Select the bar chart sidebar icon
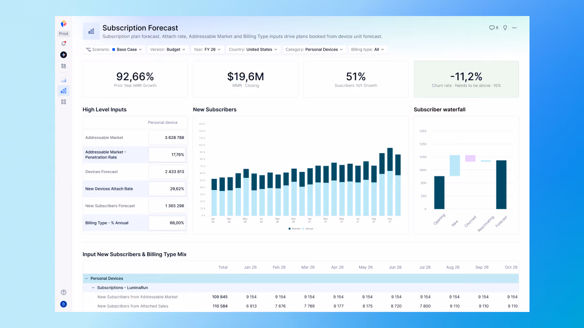Screen dimensions: 584x328 point(63,90)
